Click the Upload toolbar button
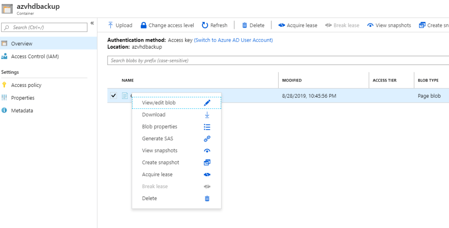This screenshot has width=449, height=228. point(120,25)
